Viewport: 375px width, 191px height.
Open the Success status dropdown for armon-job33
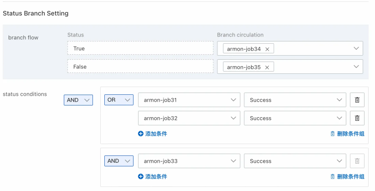pyautogui.click(x=295, y=161)
